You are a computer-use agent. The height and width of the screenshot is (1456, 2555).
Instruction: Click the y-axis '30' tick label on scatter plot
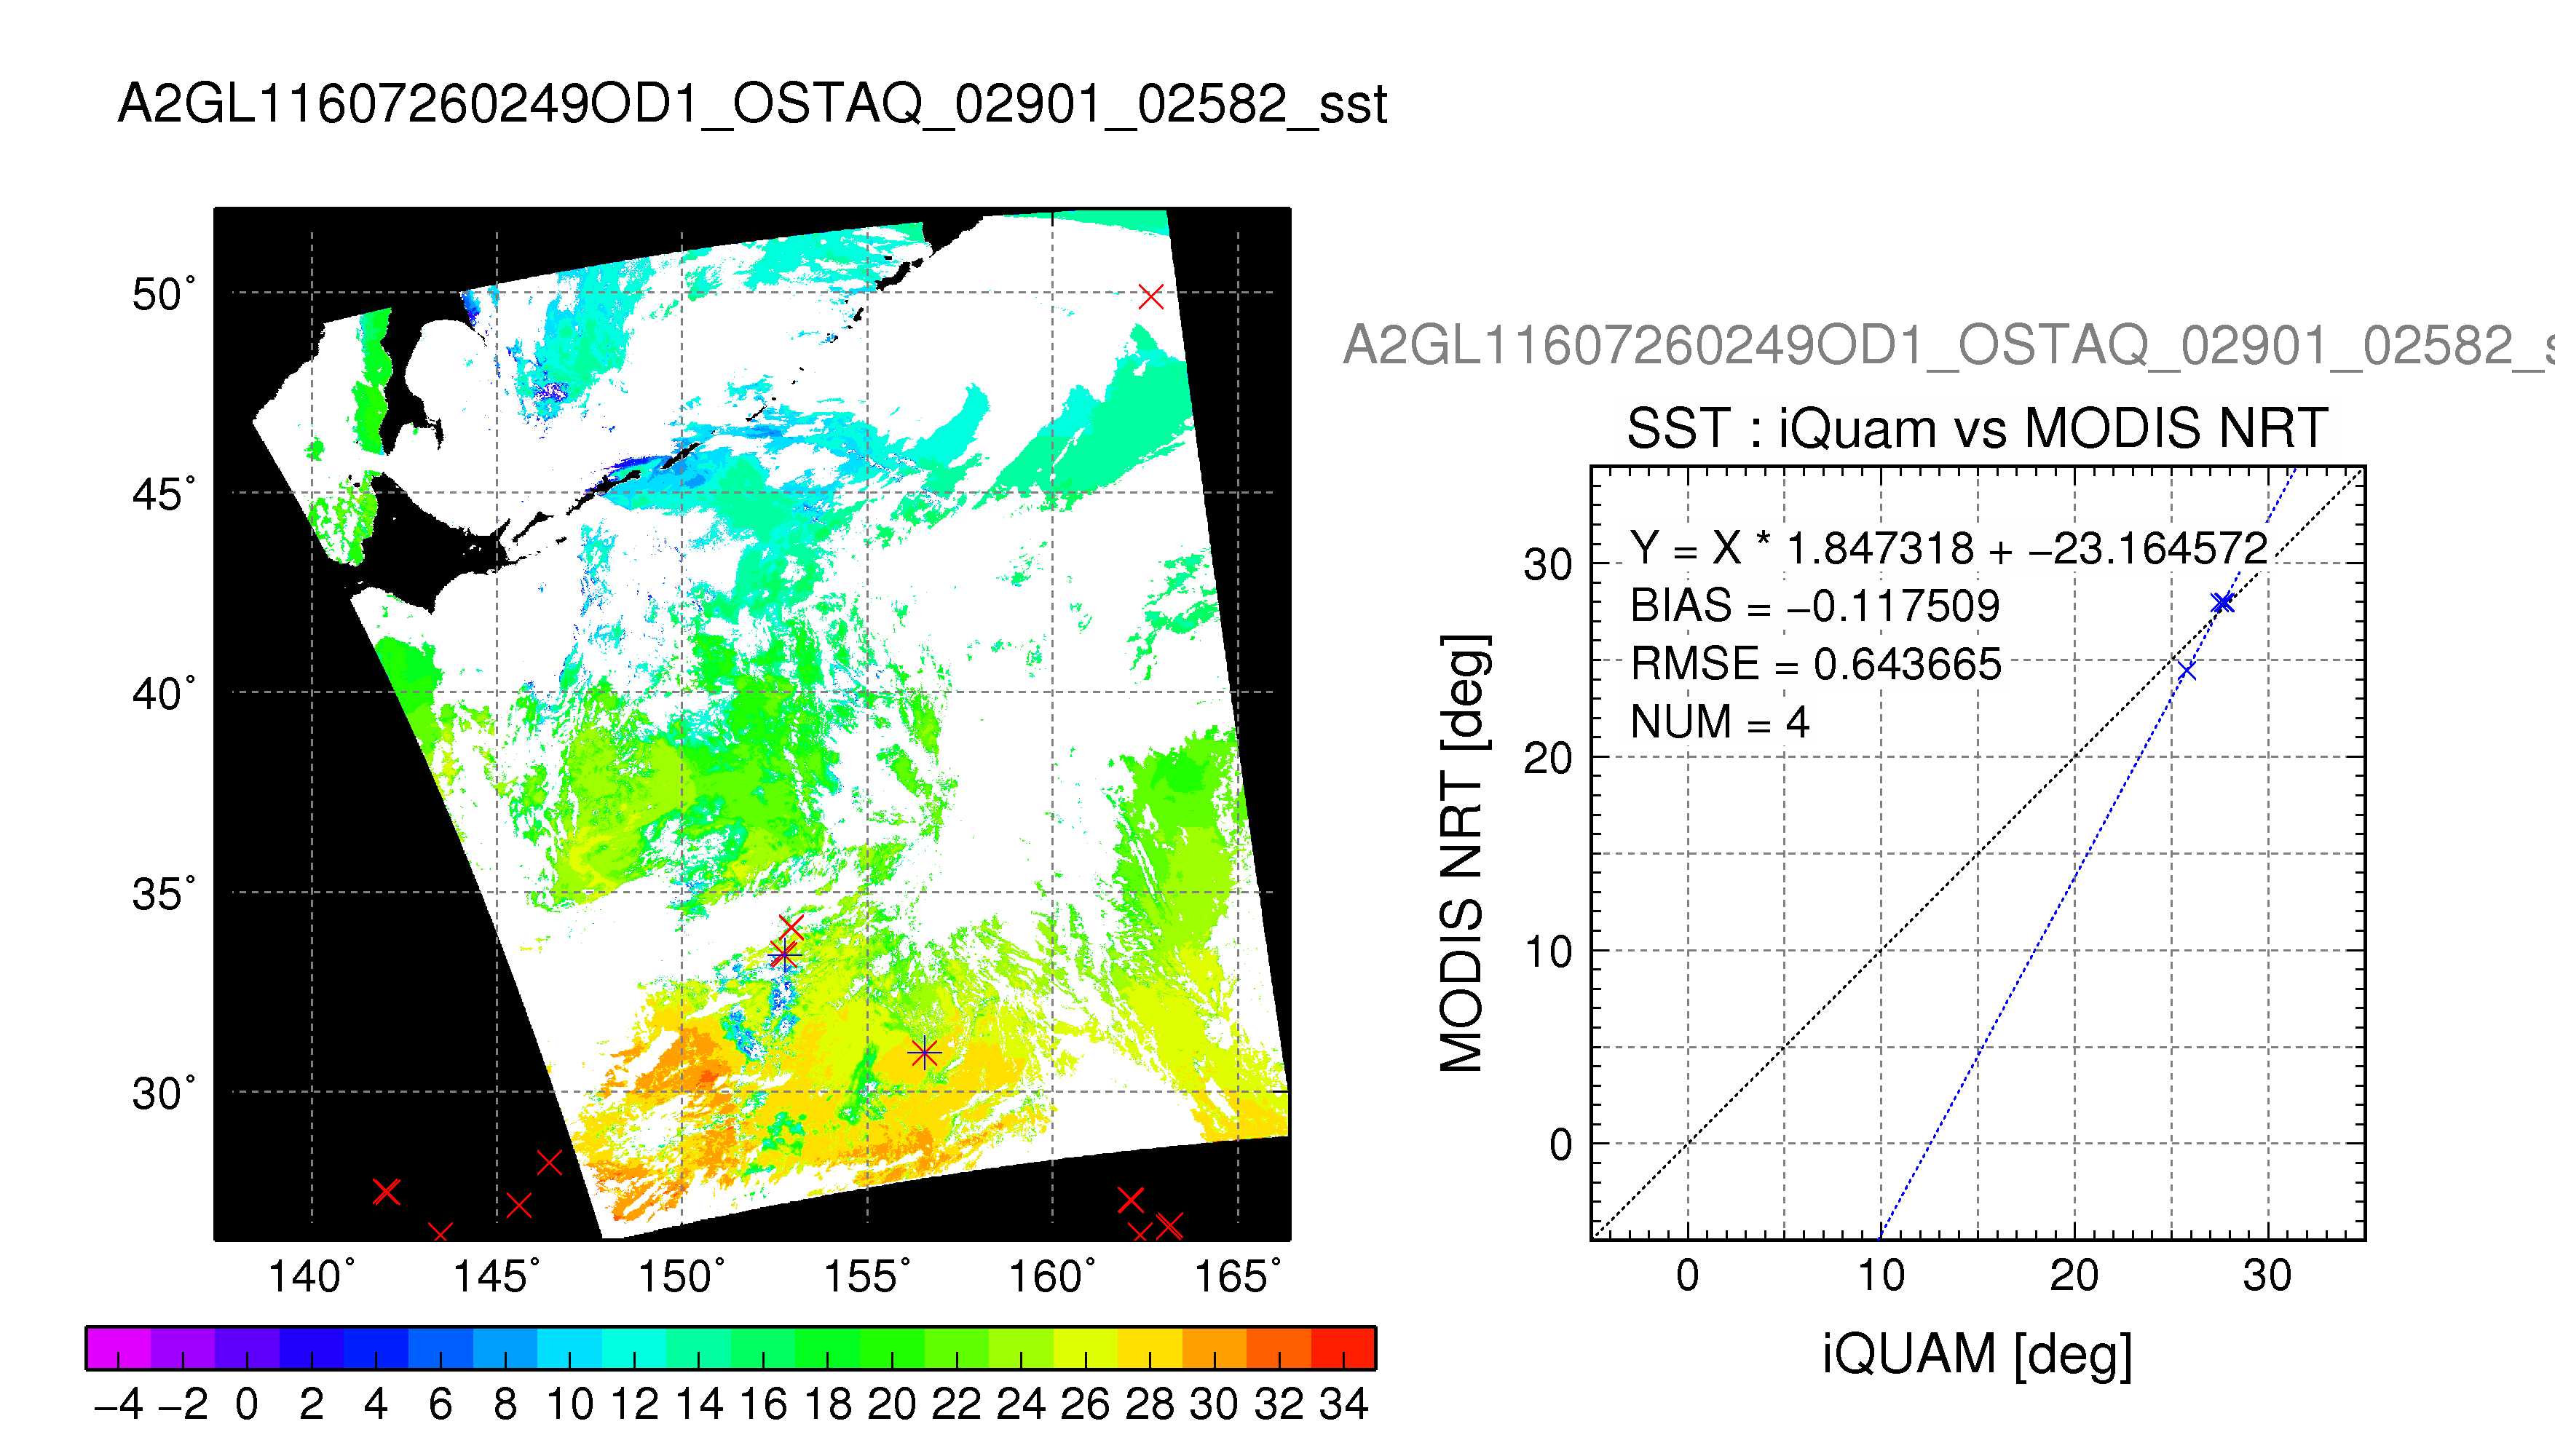point(1548,565)
